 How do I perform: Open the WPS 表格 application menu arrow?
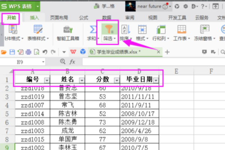37,6
